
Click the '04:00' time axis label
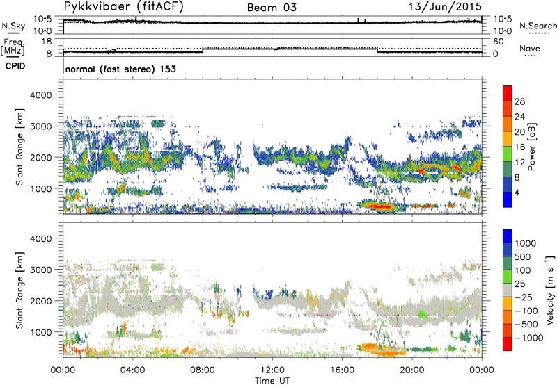(132, 370)
